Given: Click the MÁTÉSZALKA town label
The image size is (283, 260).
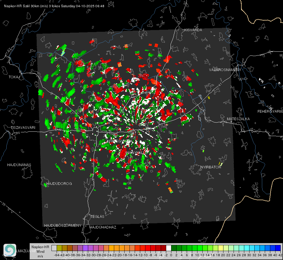Looking at the screenshot, I should 238,119.
